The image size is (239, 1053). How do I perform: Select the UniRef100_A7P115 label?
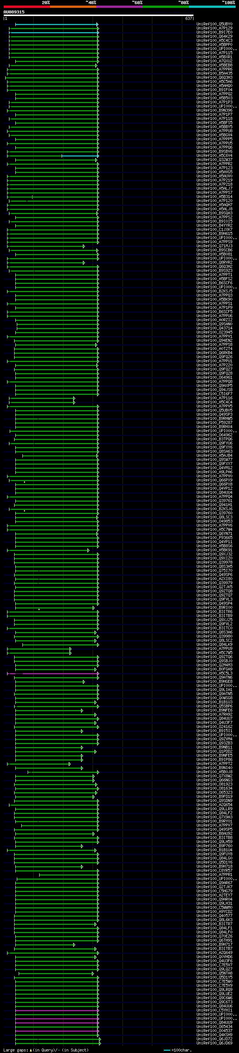(x=214, y=53)
